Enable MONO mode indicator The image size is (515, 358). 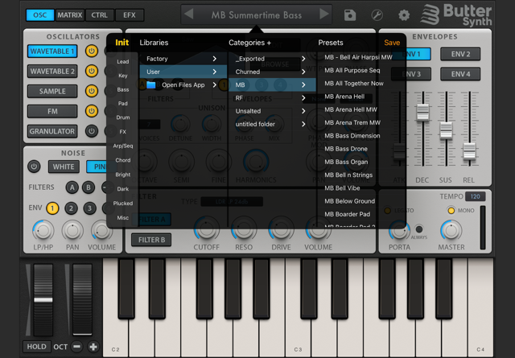[x=451, y=210]
